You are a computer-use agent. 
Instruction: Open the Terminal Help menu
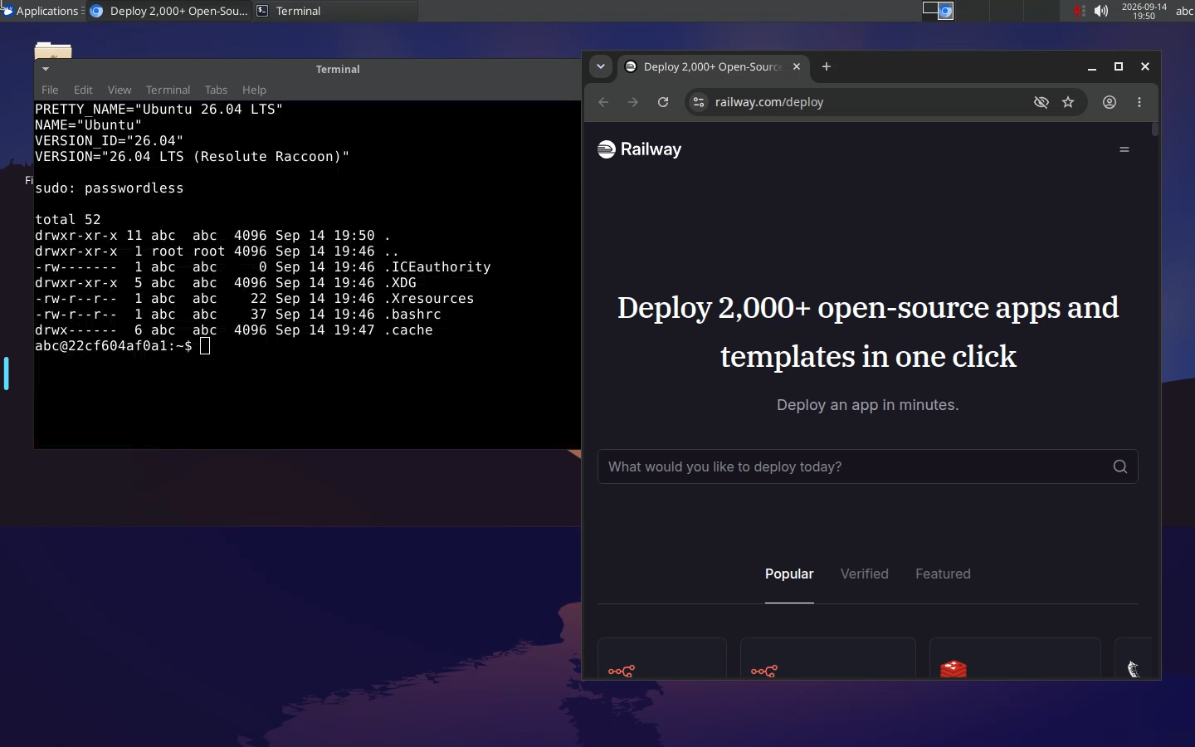(254, 90)
